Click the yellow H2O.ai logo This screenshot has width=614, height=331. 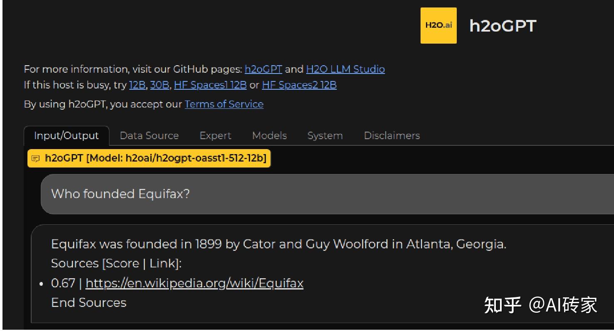(x=438, y=25)
